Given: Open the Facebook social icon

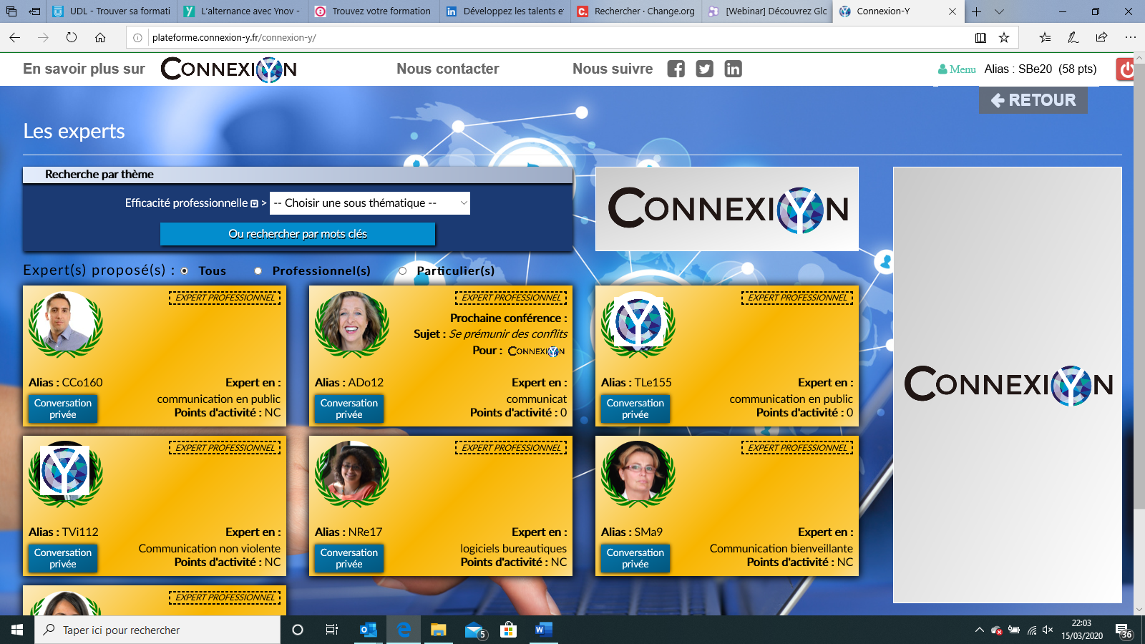Looking at the screenshot, I should 676,69.
